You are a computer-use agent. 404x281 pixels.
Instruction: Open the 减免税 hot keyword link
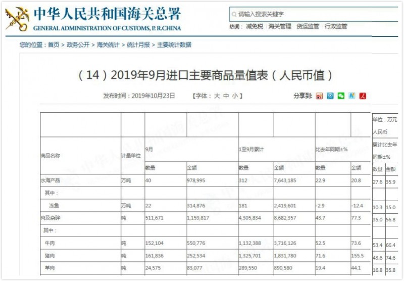254,27
